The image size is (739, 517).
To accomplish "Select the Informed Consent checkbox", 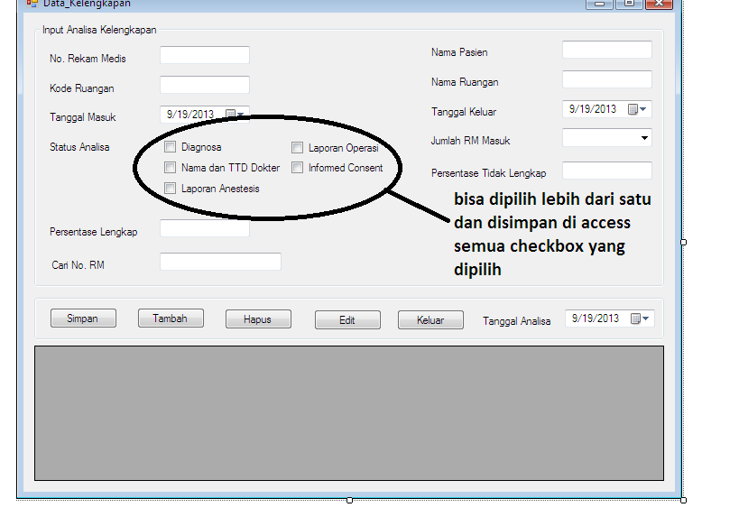I will [297, 167].
